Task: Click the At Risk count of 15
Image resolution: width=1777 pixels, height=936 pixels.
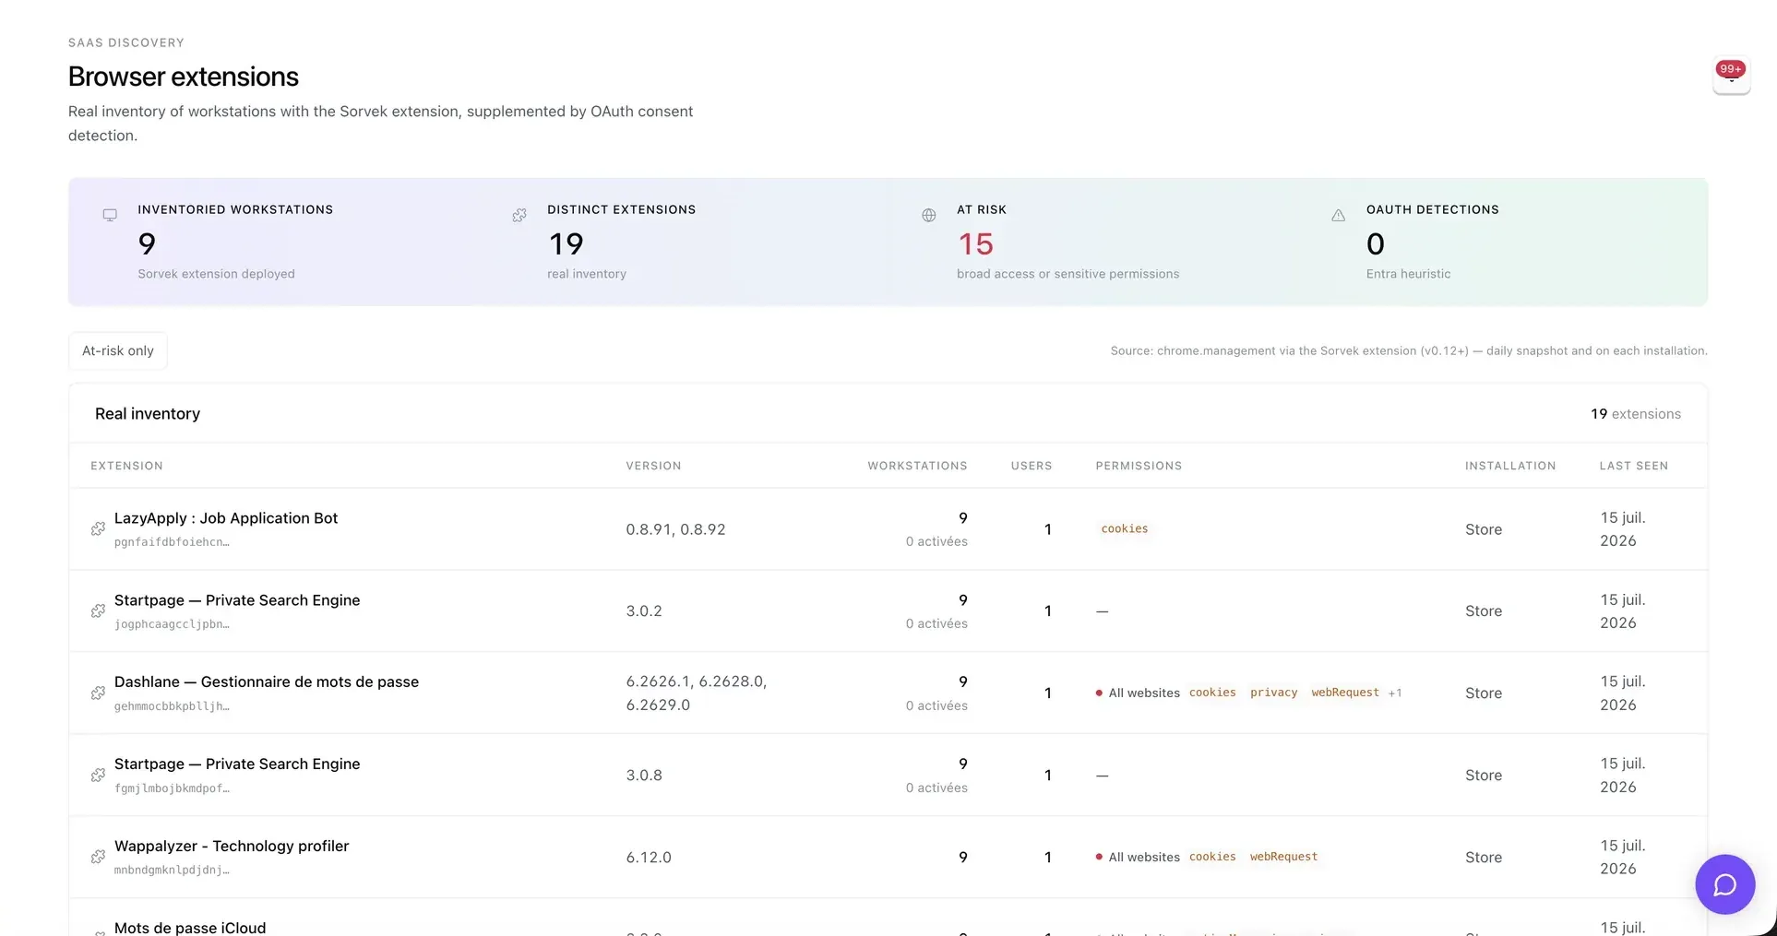Action: coord(975,243)
